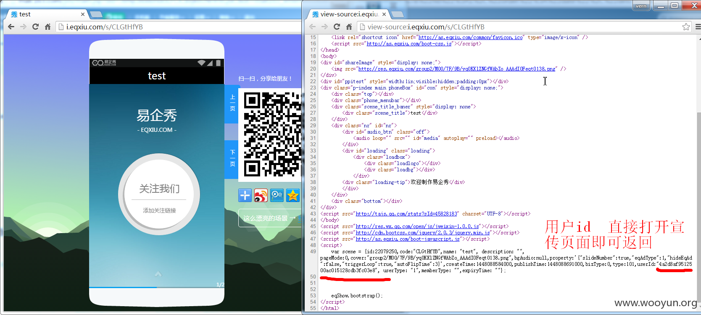Go forward in the view-source window
The image size is (701, 315).
[324, 26]
